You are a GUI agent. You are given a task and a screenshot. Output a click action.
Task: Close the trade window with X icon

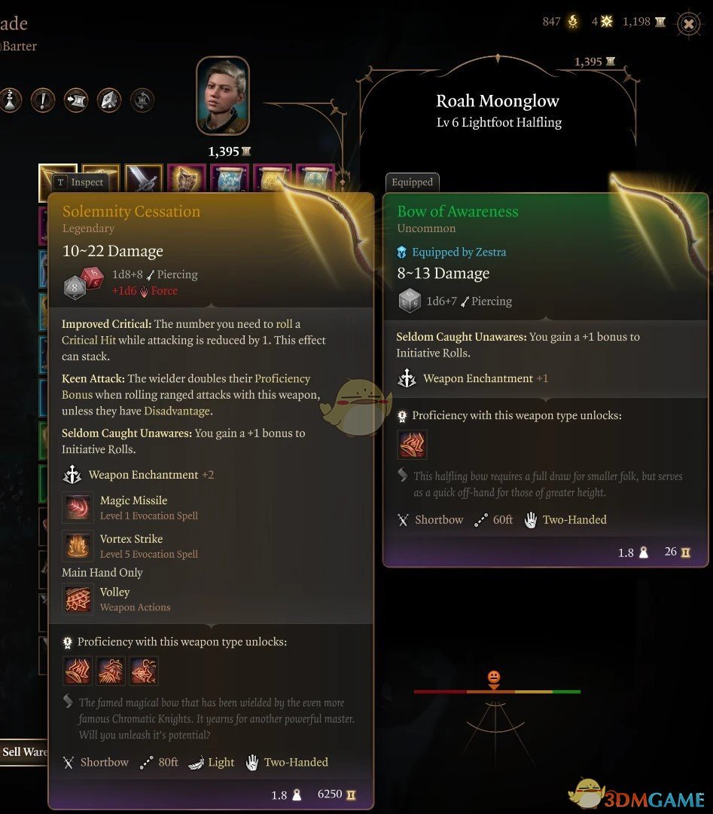point(689,24)
